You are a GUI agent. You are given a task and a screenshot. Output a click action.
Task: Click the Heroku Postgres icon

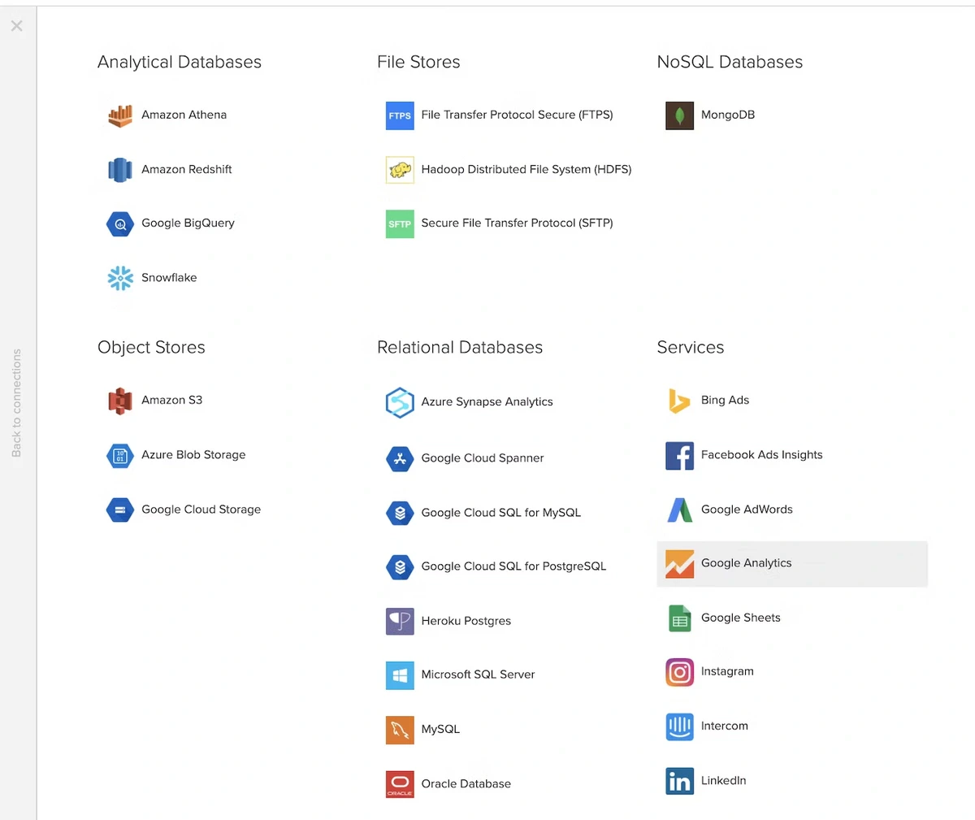coord(400,621)
